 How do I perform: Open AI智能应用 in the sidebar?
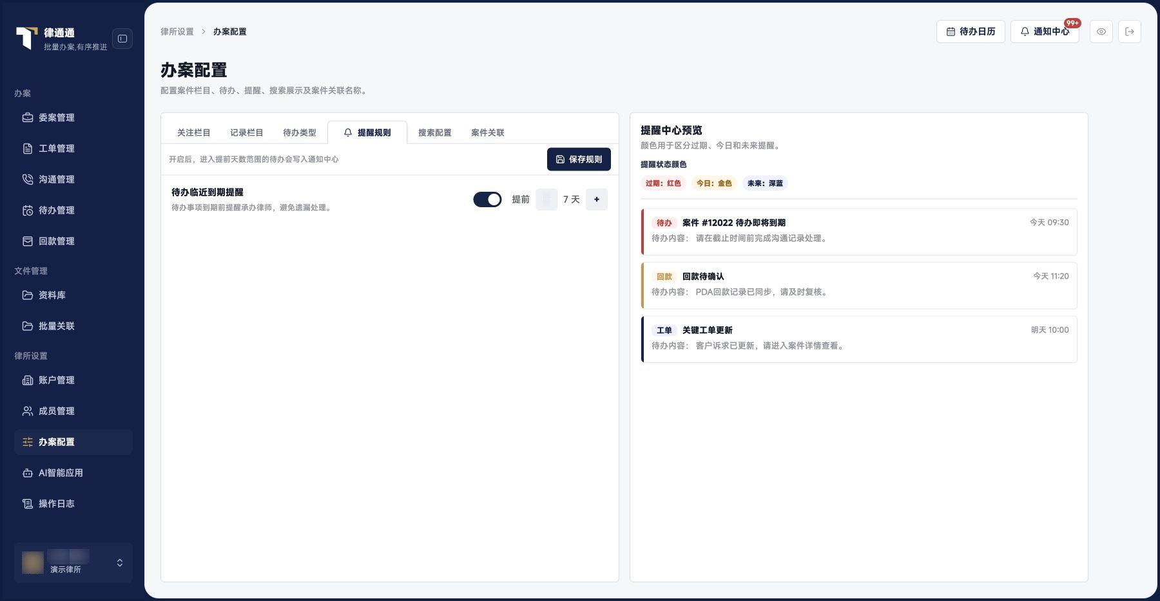(73, 473)
